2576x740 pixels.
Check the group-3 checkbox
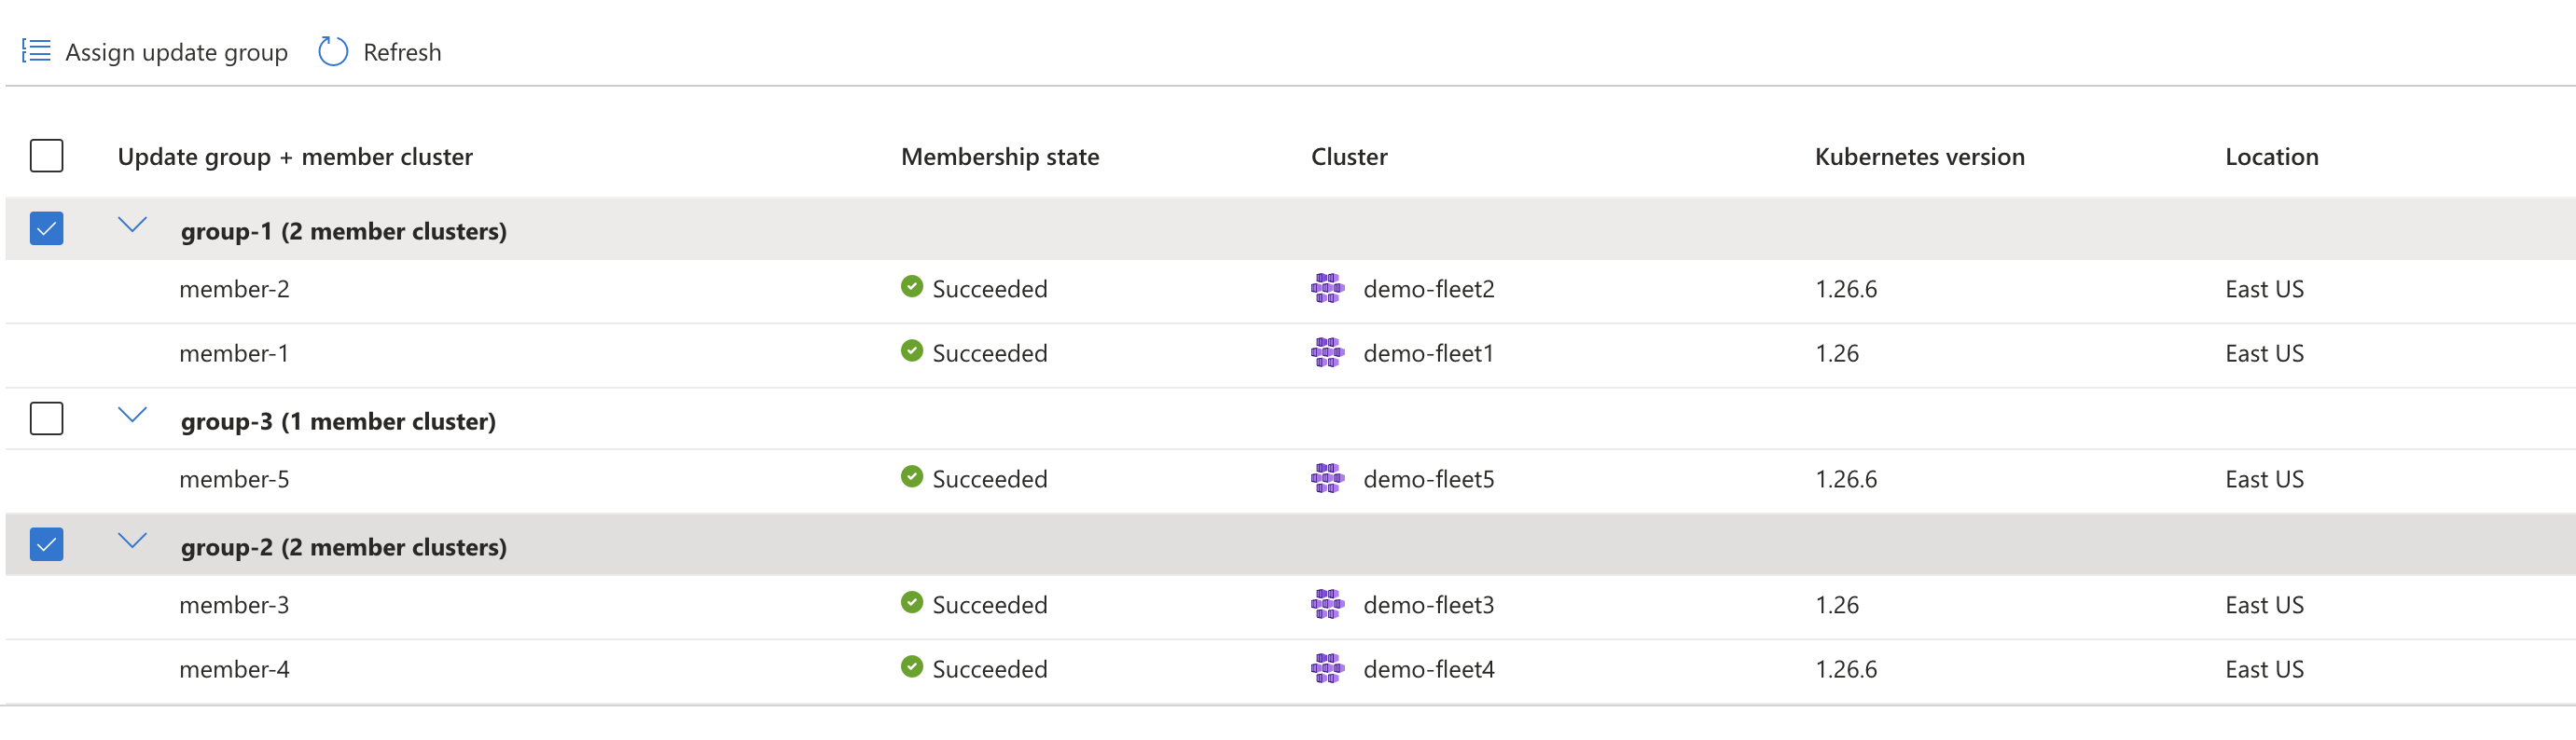click(x=47, y=418)
